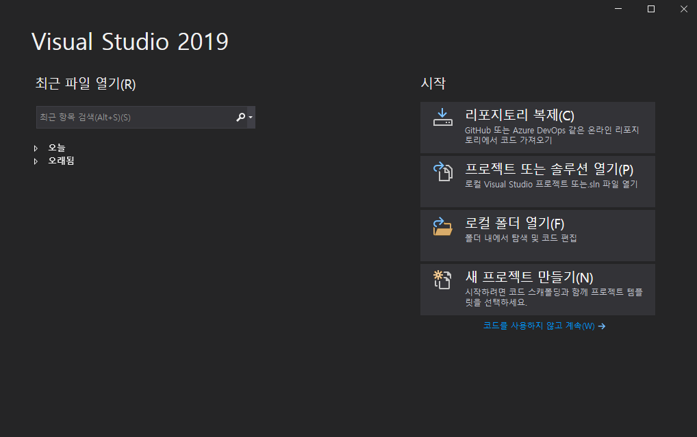Screen dimensions: 697x437
Task: Click the 최근 파일 열기(R) heading
Action: (x=86, y=83)
